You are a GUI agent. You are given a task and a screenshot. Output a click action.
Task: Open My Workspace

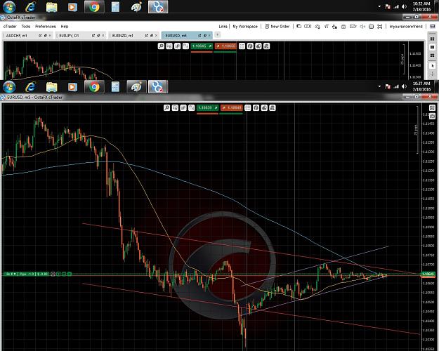245,26
